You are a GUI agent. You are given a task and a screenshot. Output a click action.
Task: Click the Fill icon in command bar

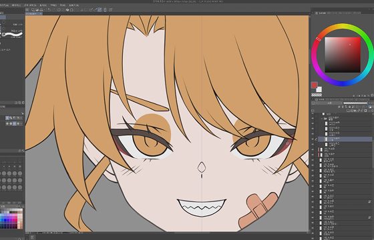point(67,10)
